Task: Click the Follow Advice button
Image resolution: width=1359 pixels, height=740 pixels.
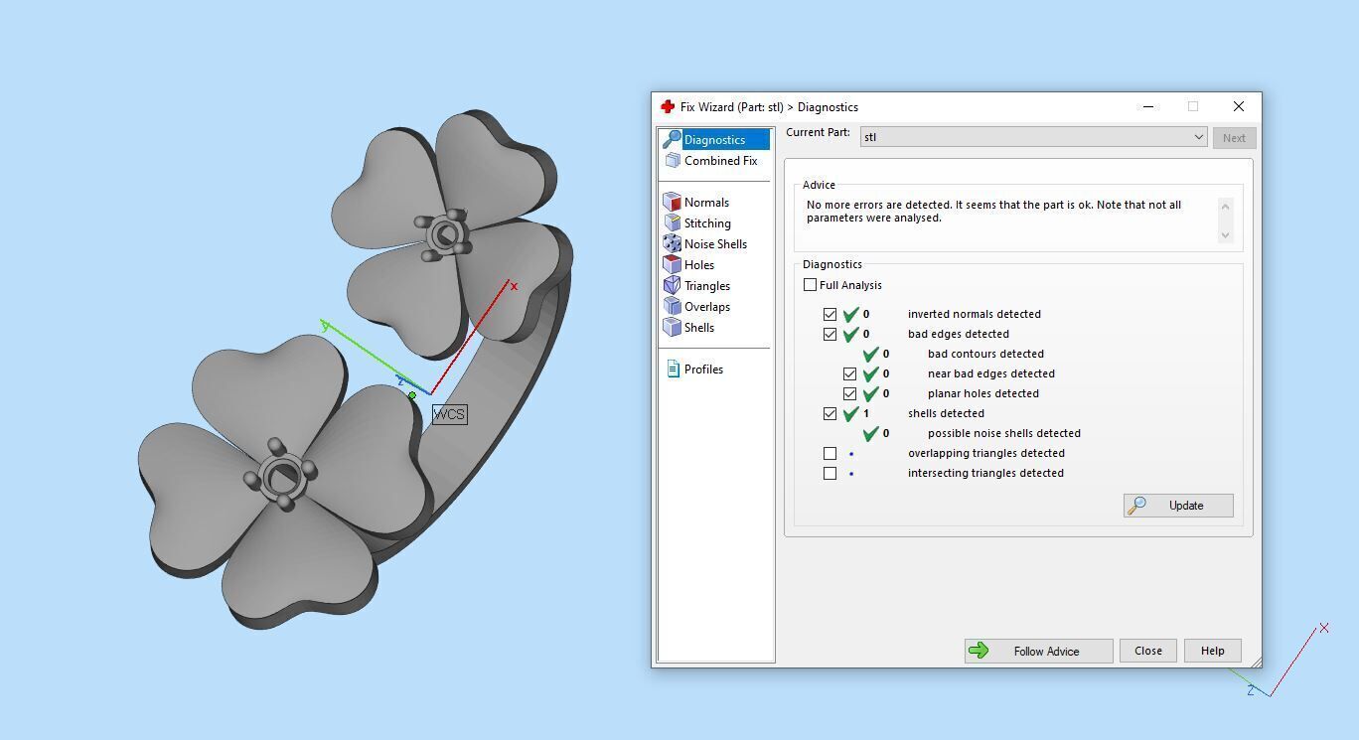Action: tap(1038, 651)
